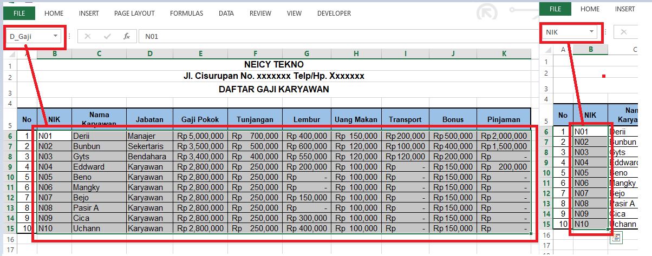Image resolution: width=652 pixels, height=256 pixels.
Task: Open the PAGE LAYOUT ribbon tab
Action: 135,13
